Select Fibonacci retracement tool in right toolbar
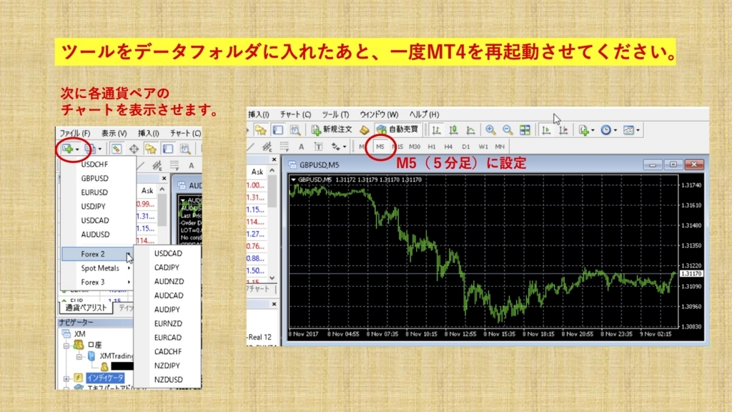 tap(284, 147)
